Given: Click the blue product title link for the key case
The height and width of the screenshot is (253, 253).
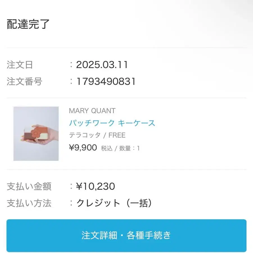Looking at the screenshot, I should point(112,123).
